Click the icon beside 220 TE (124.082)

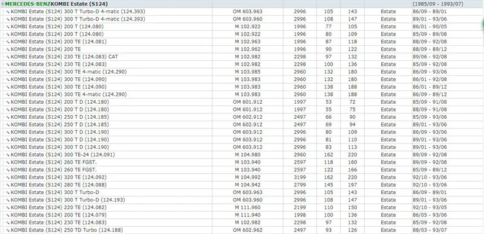[x=8, y=207]
